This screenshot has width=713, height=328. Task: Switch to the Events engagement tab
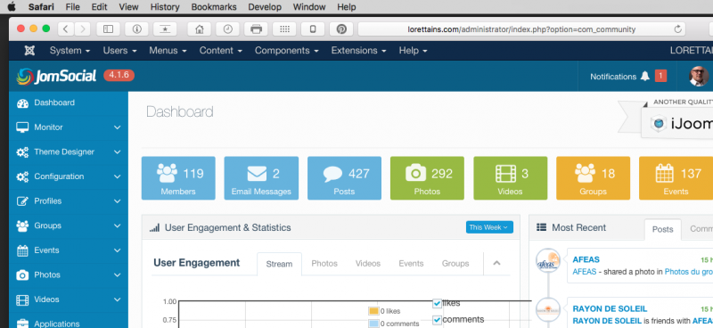pyautogui.click(x=411, y=264)
